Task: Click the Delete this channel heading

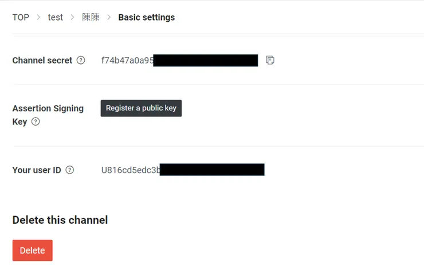Action: pos(60,220)
